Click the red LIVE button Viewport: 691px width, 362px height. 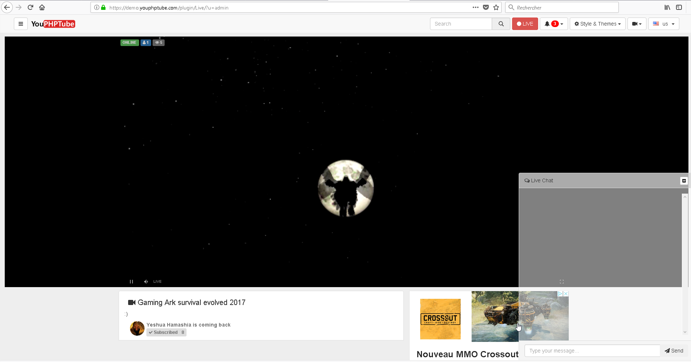(525, 24)
